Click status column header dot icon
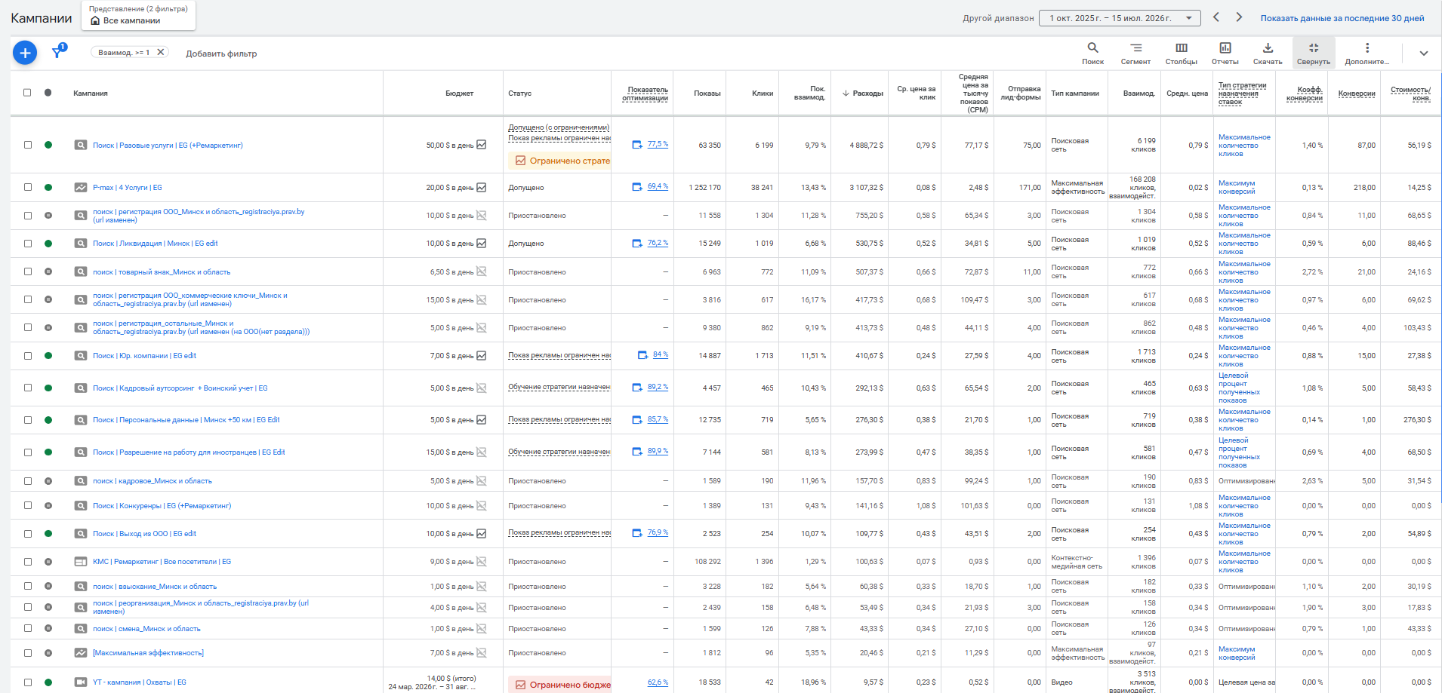Image resolution: width=1442 pixels, height=693 pixels. pos(48,93)
